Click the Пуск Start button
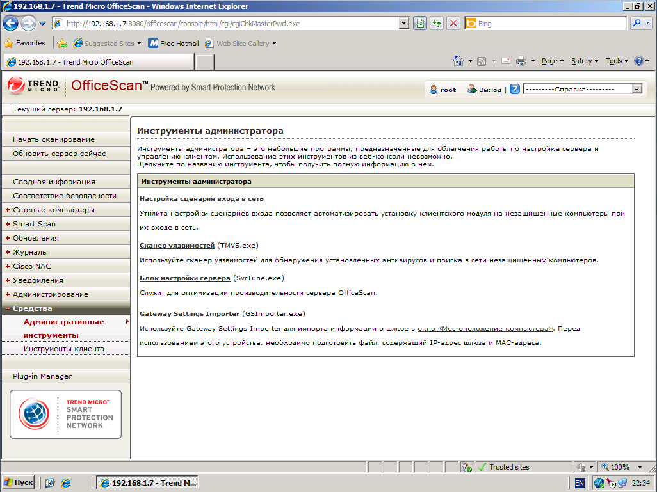657x492 pixels. tap(19, 483)
